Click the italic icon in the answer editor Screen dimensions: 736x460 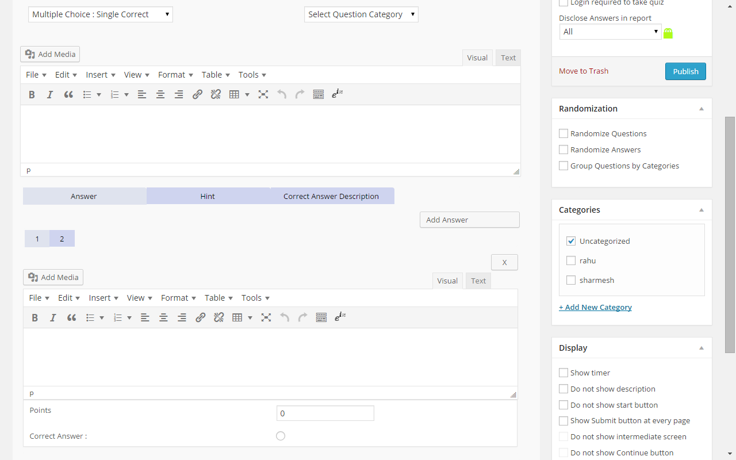pyautogui.click(x=53, y=318)
